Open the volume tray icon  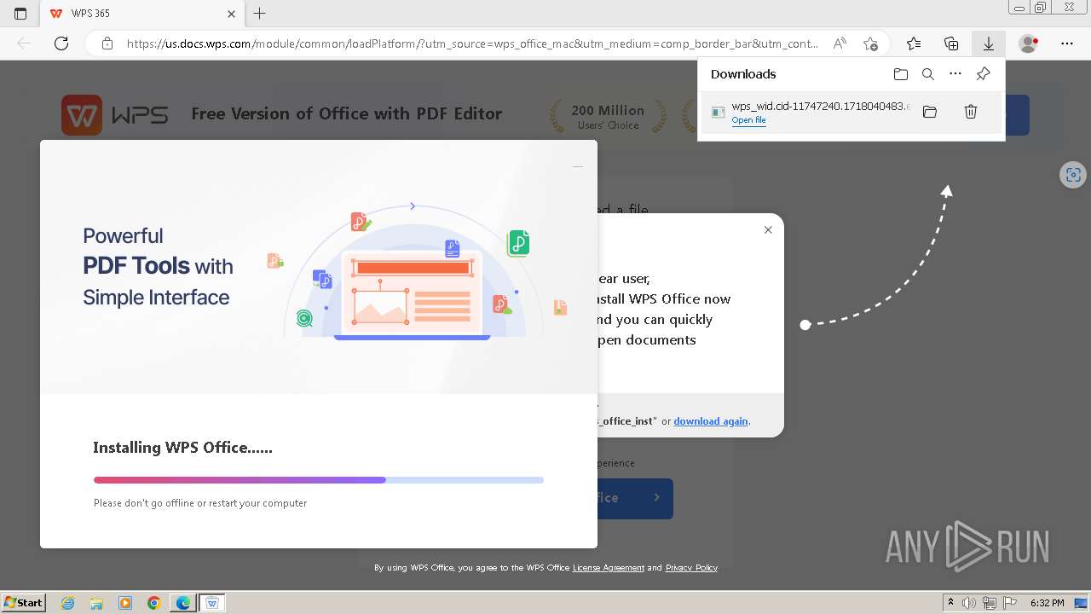[x=969, y=603]
